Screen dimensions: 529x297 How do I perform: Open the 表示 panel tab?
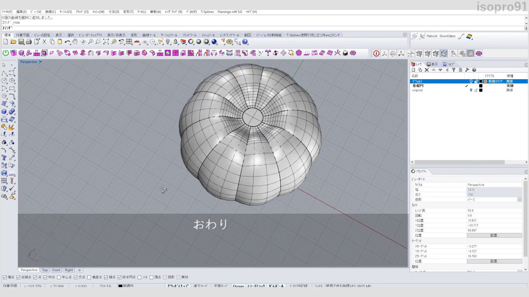[x=432, y=64]
